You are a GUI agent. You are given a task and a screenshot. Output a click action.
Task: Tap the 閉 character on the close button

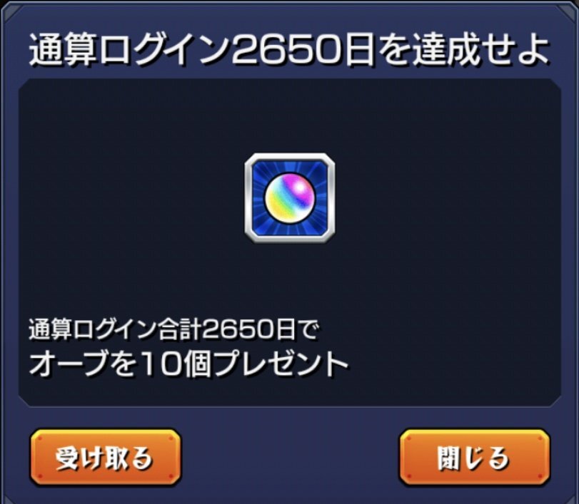pos(449,458)
